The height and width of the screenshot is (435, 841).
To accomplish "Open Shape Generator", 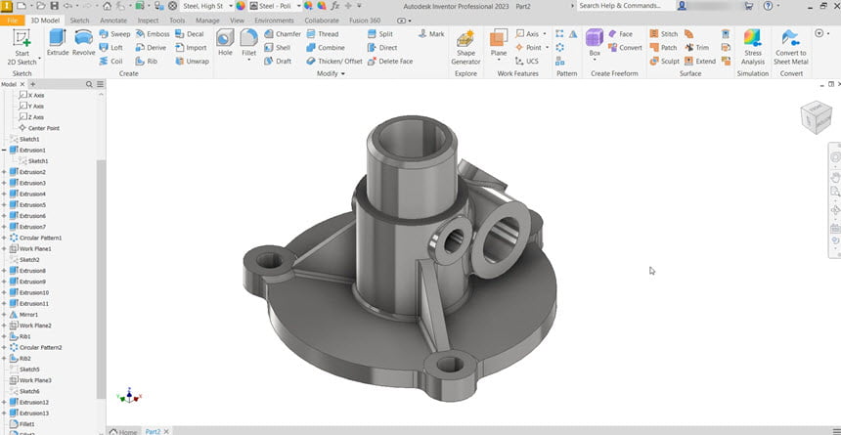I will pos(465,47).
